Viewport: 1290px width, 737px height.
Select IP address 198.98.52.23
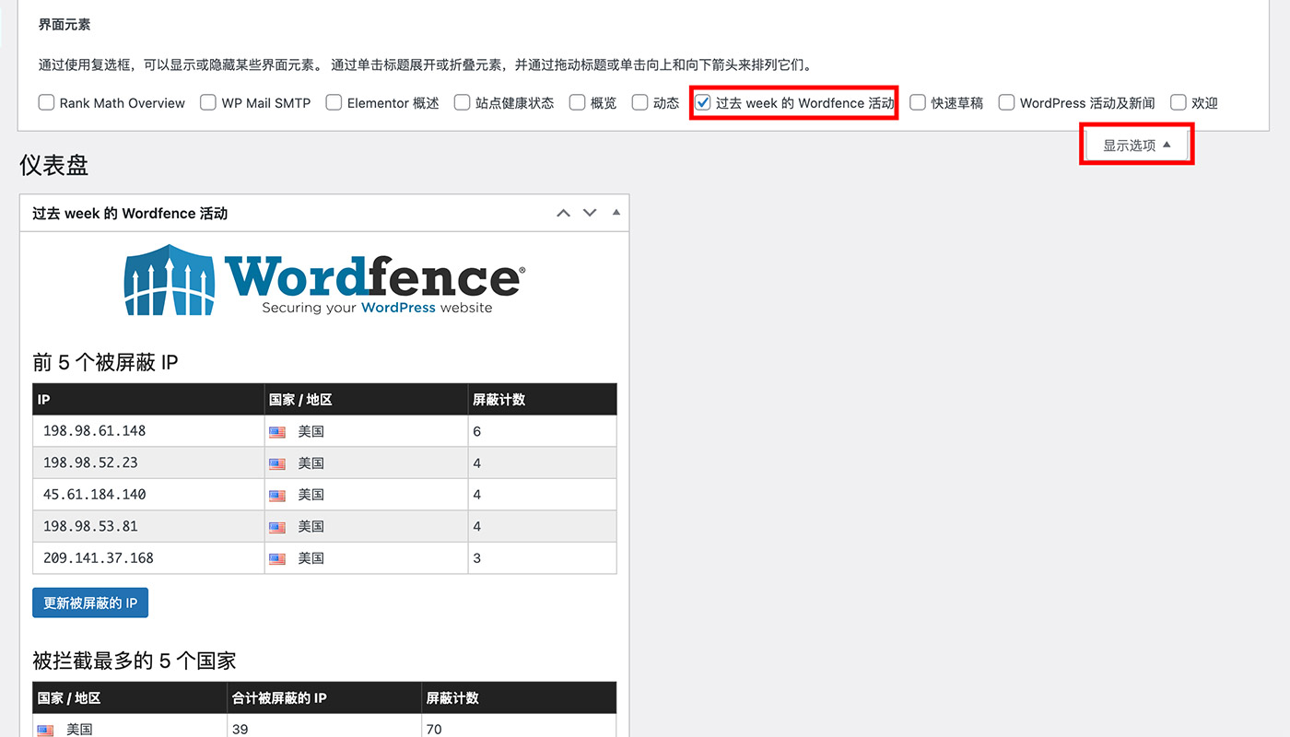[x=90, y=462]
